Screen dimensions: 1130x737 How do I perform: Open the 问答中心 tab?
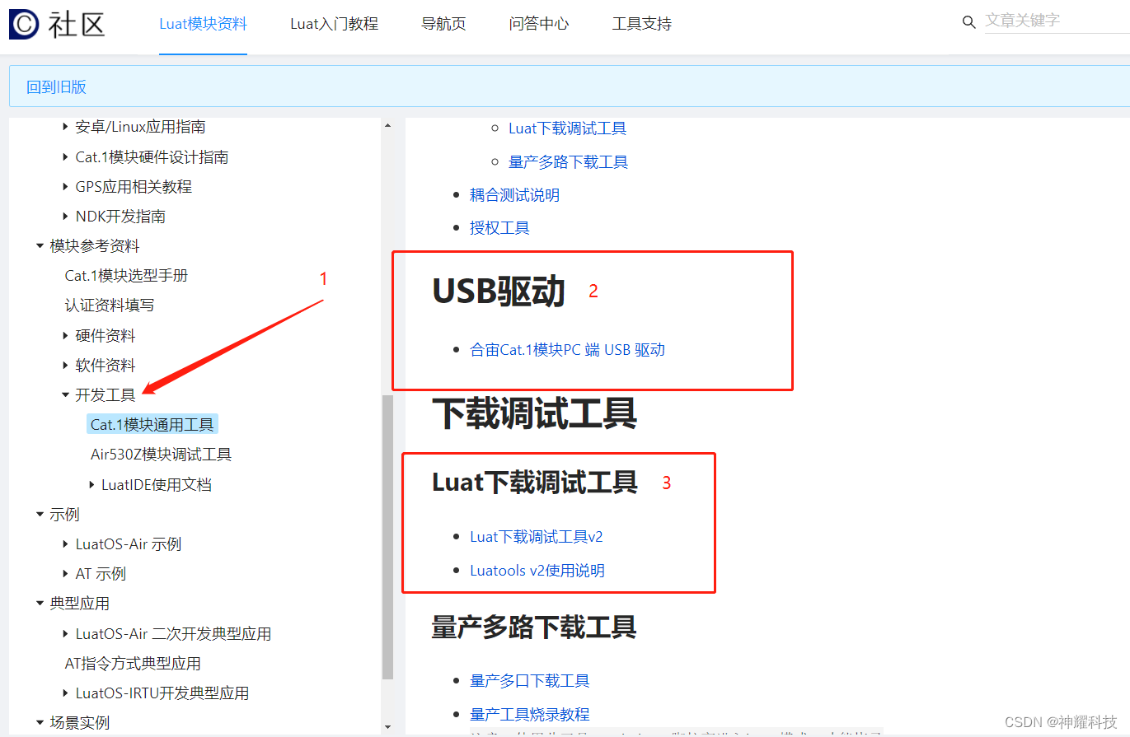tap(539, 24)
